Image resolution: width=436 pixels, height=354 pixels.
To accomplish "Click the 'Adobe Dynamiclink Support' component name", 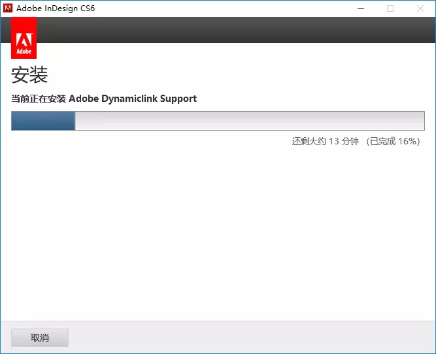I will (133, 99).
